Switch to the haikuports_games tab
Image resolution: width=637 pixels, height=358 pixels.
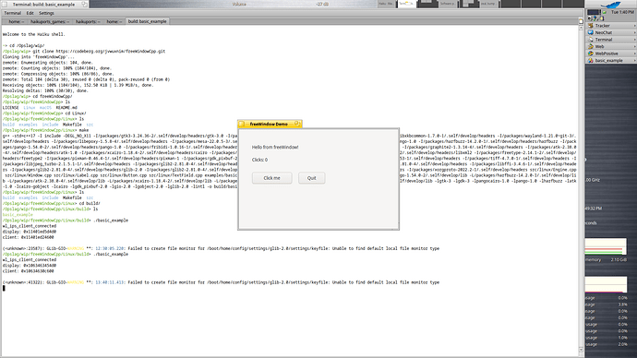[50, 21]
